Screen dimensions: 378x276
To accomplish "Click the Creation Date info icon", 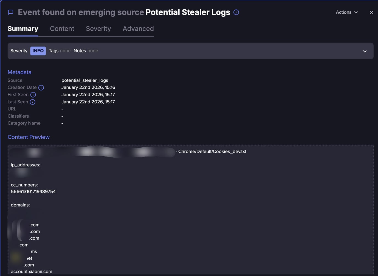I will [x=41, y=88].
